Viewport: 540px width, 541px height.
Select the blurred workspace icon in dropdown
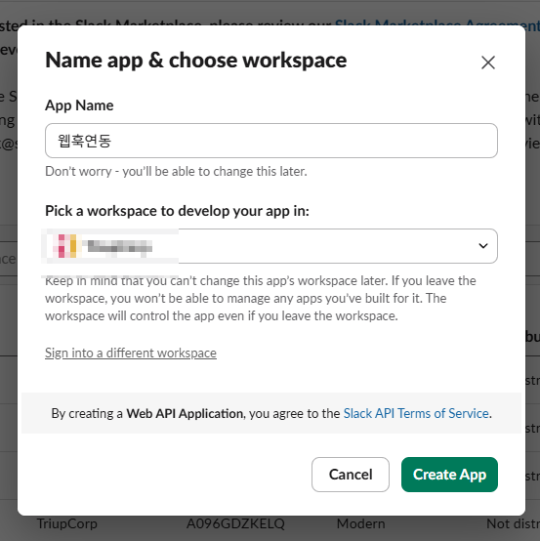click(x=67, y=246)
